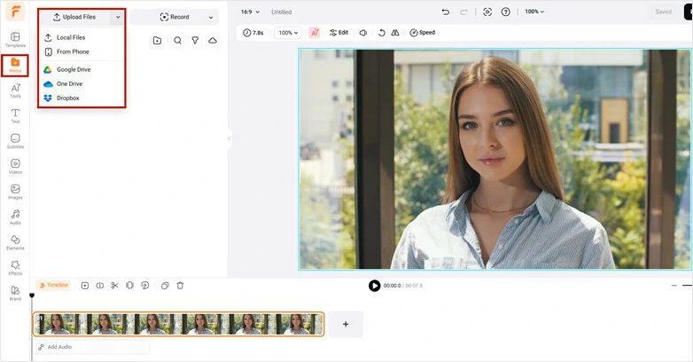Click the Untitled project name field

point(282,12)
